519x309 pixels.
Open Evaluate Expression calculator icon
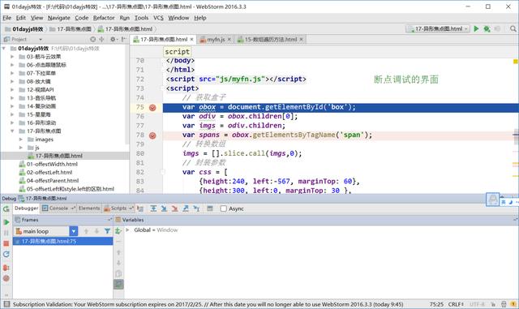pos(210,208)
